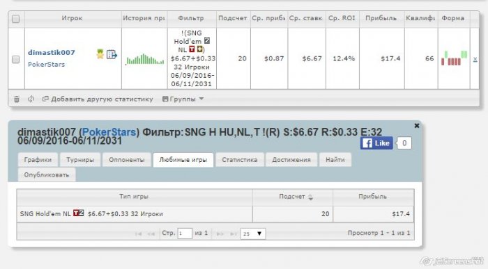
Task: Open the Достижения tab
Action: [291, 160]
